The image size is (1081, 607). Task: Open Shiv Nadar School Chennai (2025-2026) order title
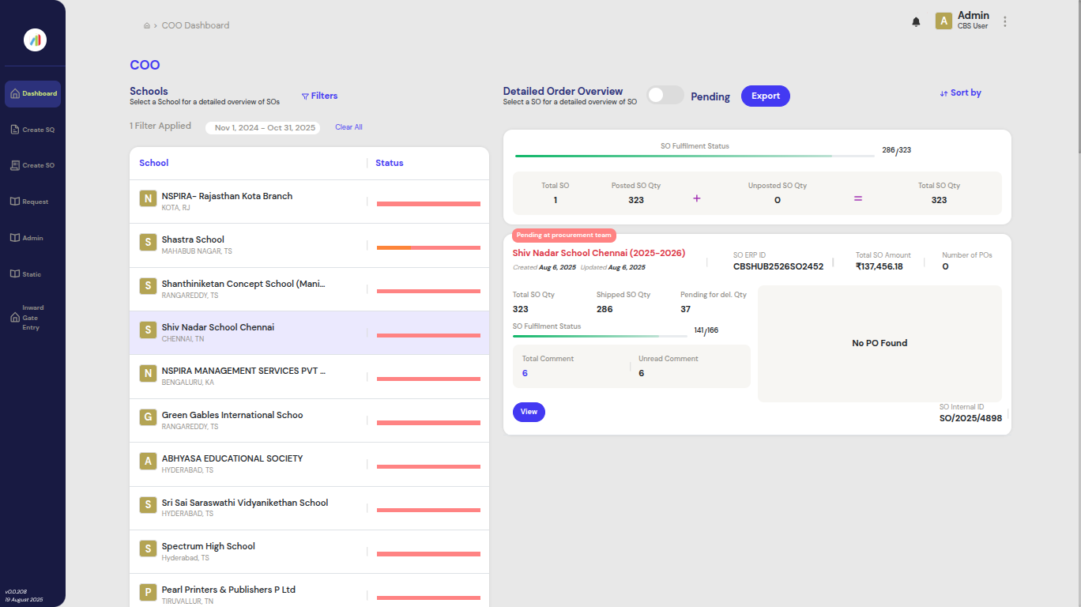[x=599, y=253]
